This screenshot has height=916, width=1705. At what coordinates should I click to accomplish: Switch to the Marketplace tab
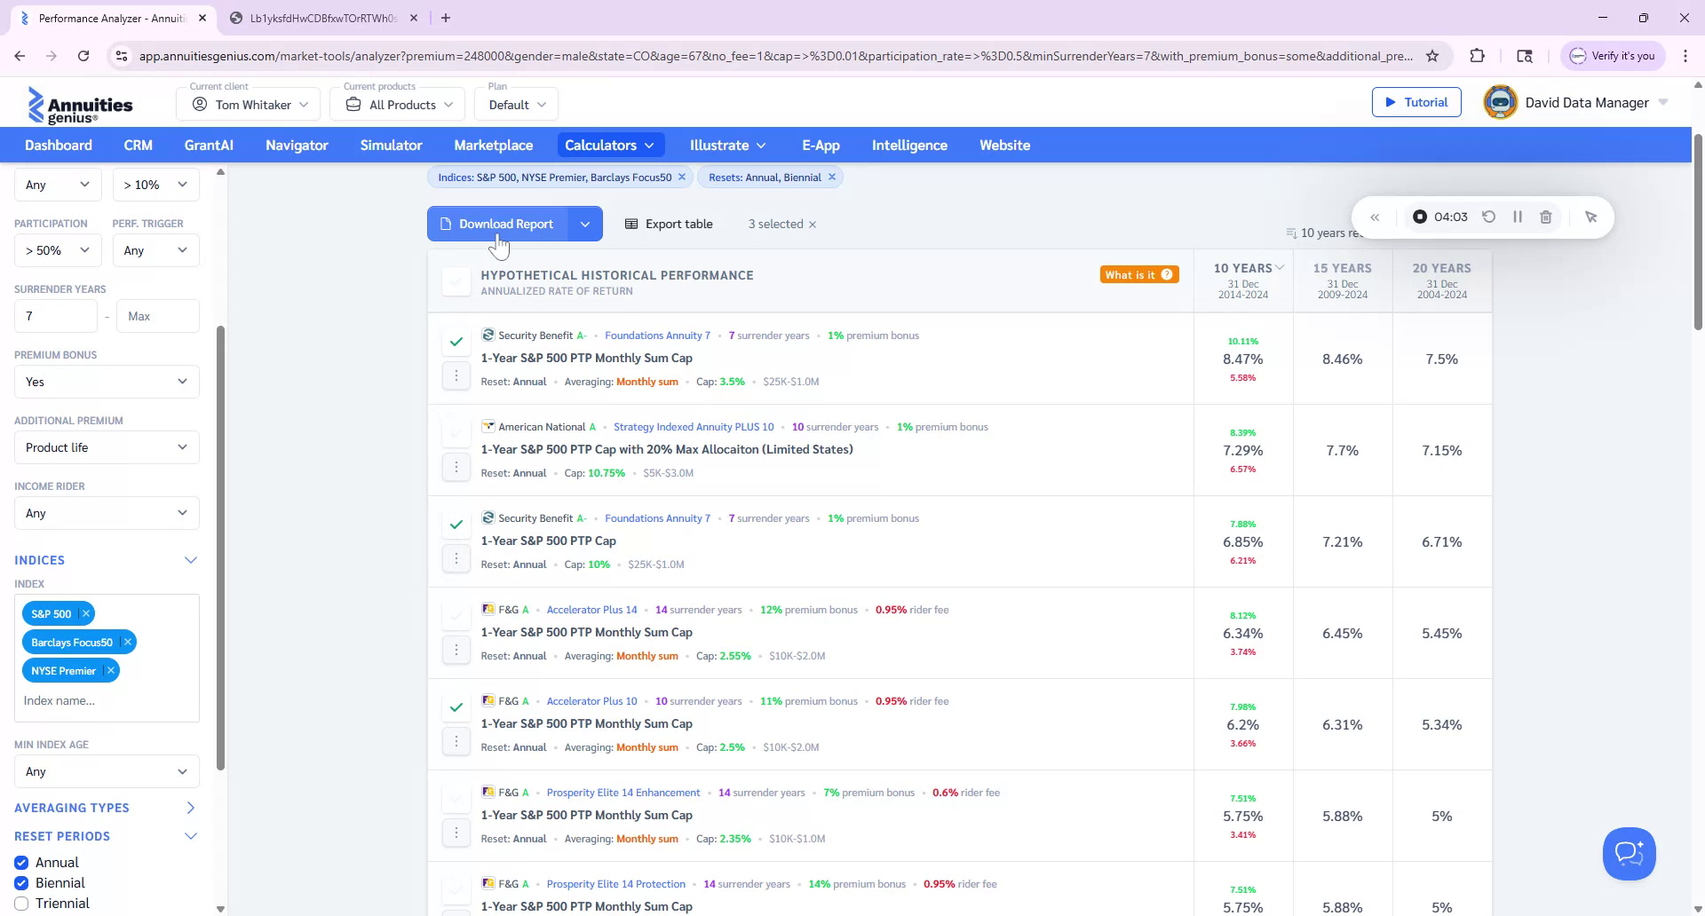coord(493,145)
